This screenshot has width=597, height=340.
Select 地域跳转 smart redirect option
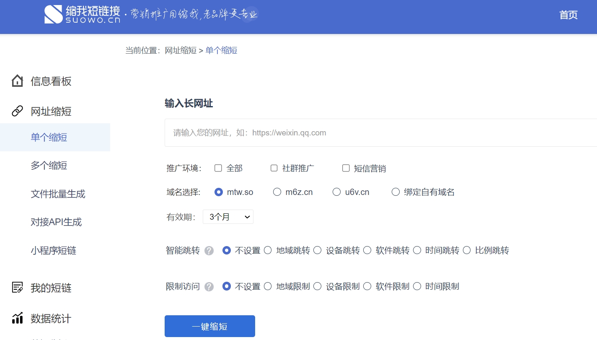268,250
